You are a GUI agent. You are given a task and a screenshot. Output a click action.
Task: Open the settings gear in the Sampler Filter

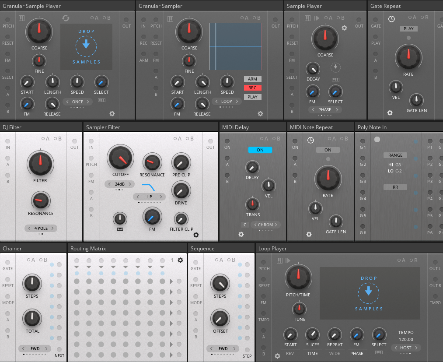coord(196,235)
